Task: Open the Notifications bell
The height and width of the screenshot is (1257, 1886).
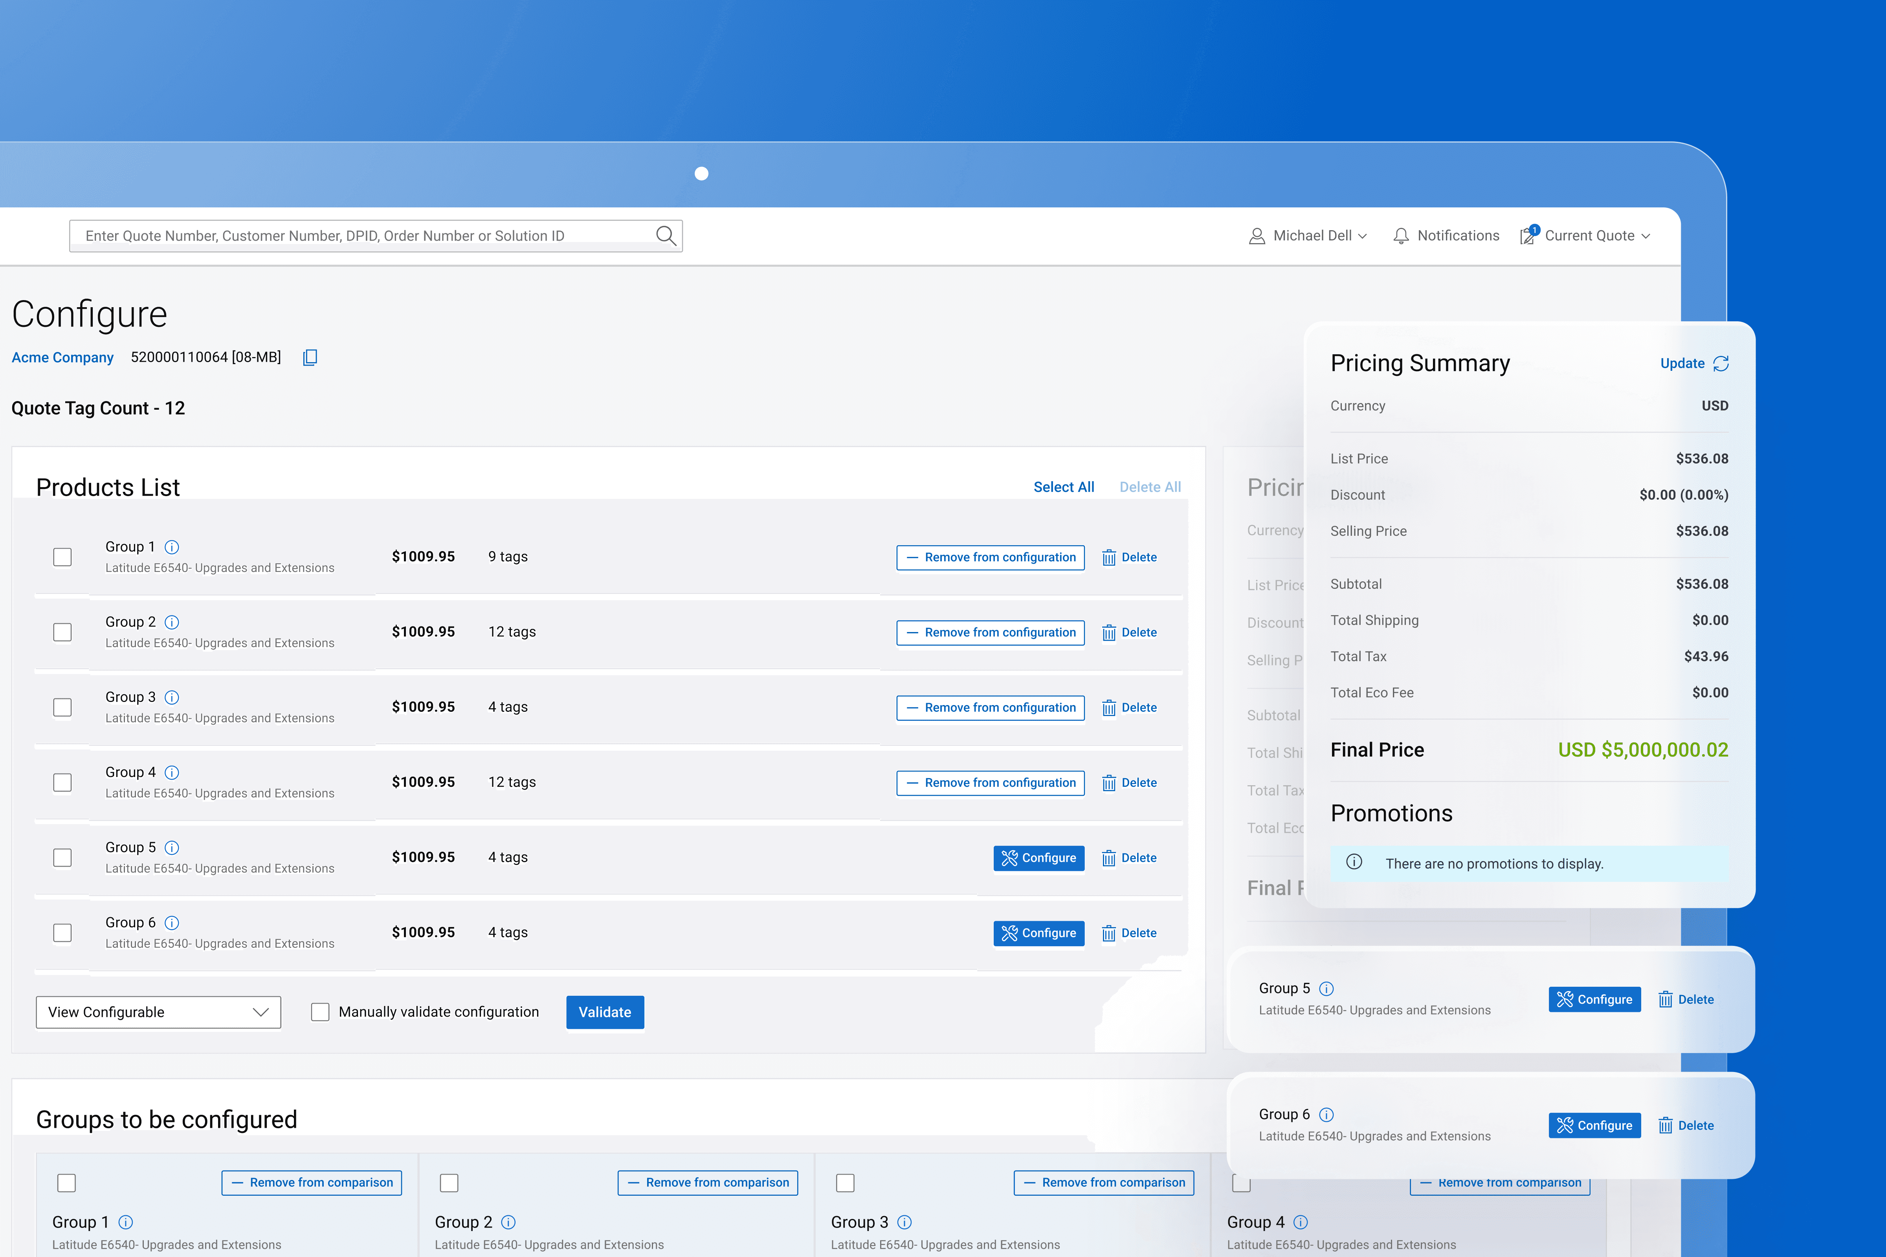Action: tap(1401, 236)
